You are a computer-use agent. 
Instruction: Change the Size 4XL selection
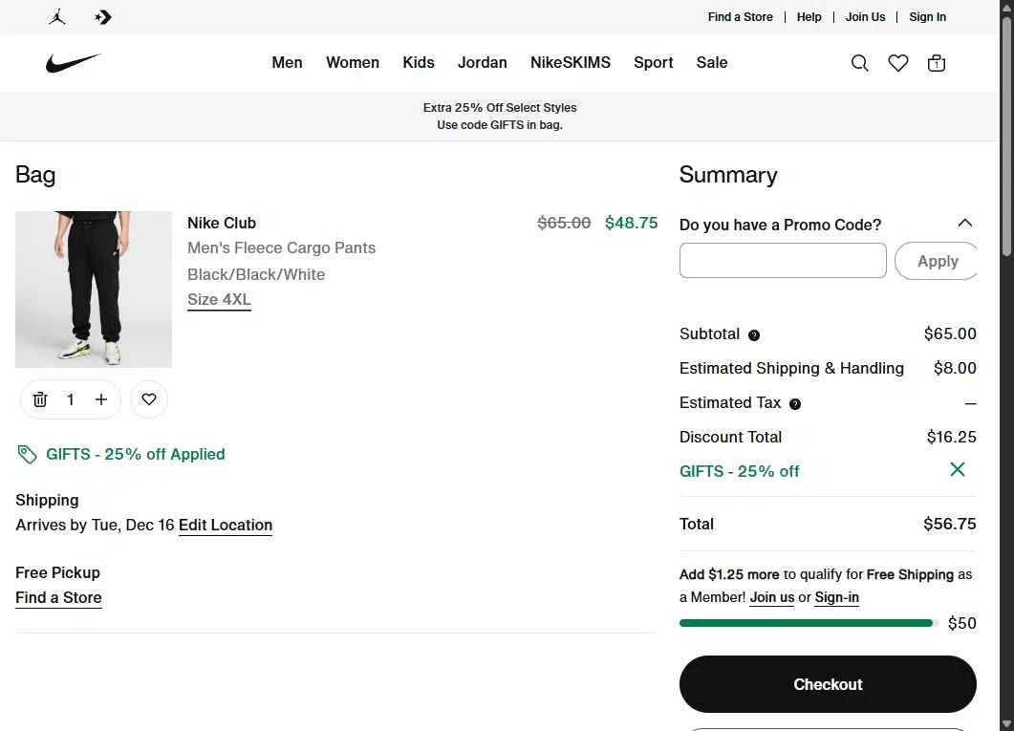[219, 300]
